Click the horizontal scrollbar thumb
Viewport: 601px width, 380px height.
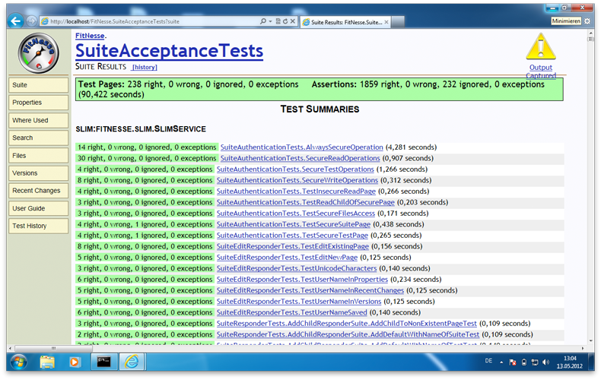coord(53,348)
